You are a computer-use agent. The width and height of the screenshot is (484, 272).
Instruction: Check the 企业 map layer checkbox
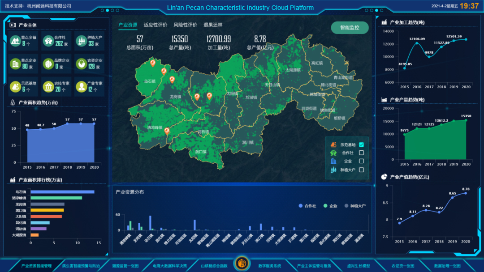click(x=361, y=161)
